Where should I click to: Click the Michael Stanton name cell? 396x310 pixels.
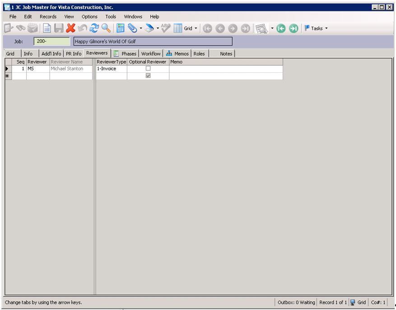point(71,69)
